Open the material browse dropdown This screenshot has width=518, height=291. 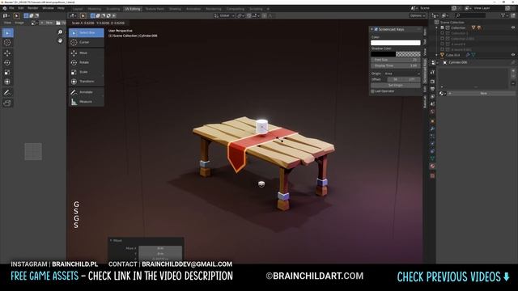pos(442,94)
